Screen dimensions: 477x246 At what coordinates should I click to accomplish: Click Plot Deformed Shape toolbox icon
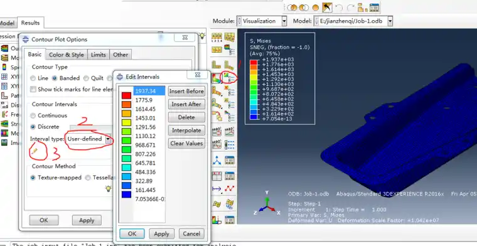[x=228, y=65]
